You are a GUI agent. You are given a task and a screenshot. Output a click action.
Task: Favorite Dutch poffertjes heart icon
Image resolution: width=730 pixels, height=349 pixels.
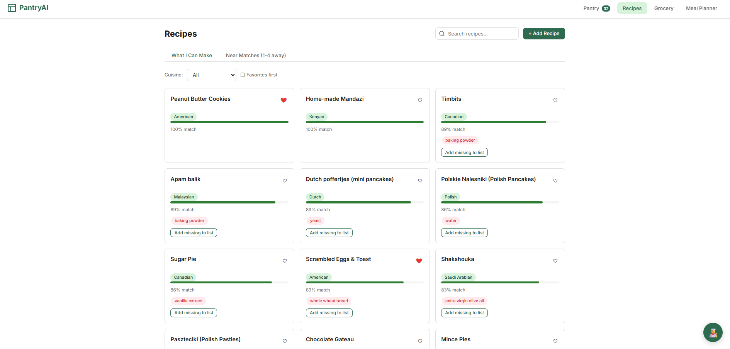point(420,181)
